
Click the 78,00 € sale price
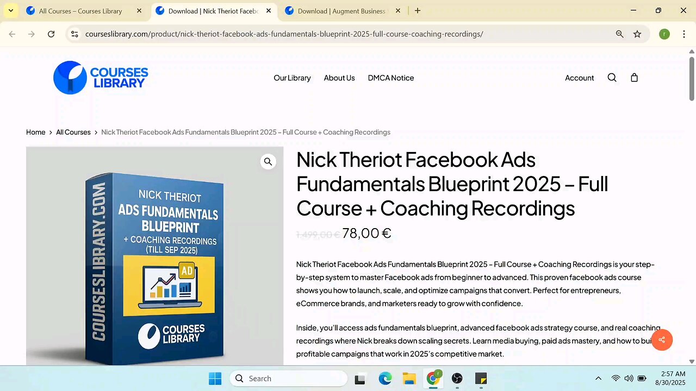pos(366,233)
